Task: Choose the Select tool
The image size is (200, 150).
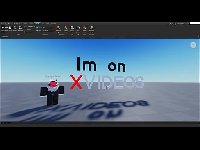Action: tap(3, 29)
